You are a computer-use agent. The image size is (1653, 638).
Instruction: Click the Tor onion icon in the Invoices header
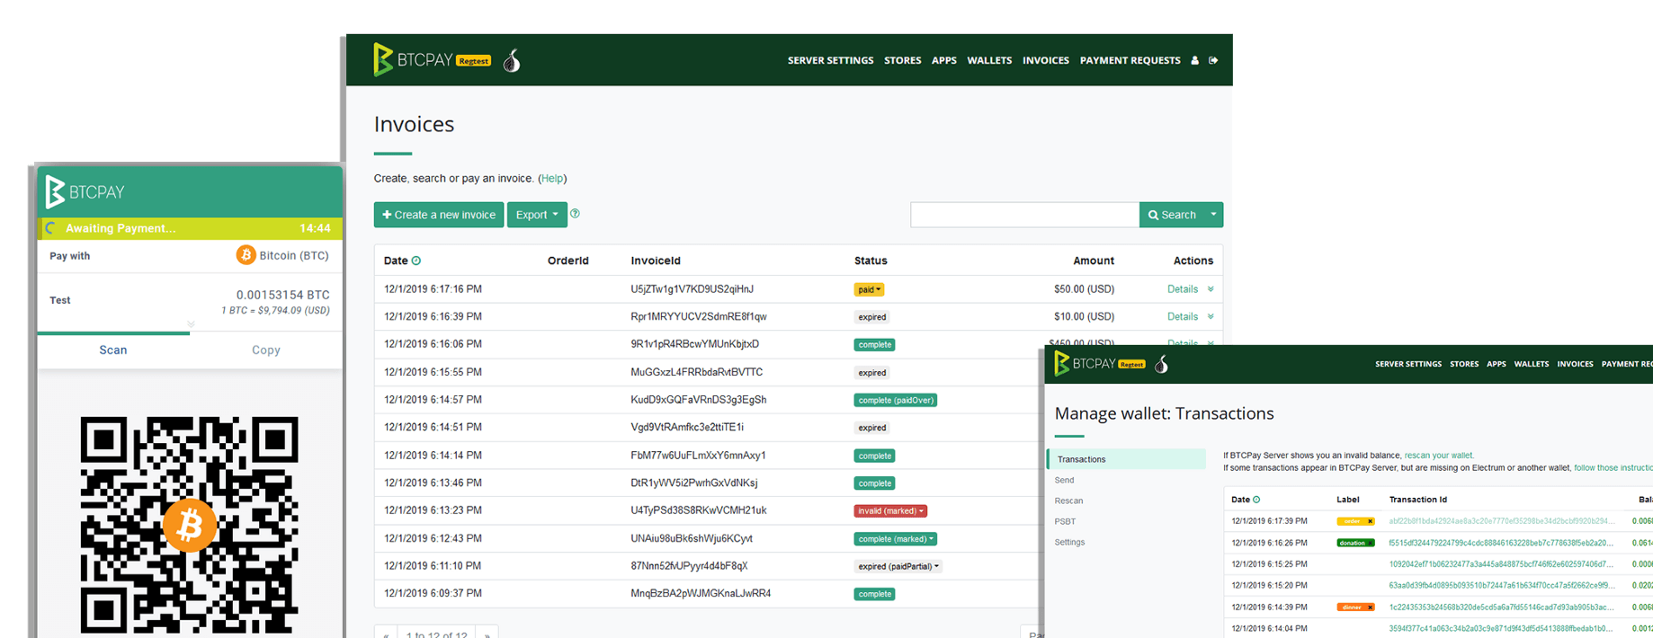512,60
